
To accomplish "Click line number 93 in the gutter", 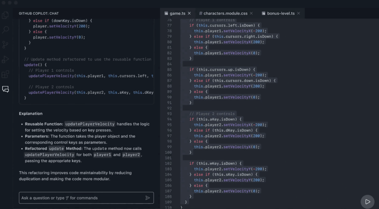I will point(169,114).
